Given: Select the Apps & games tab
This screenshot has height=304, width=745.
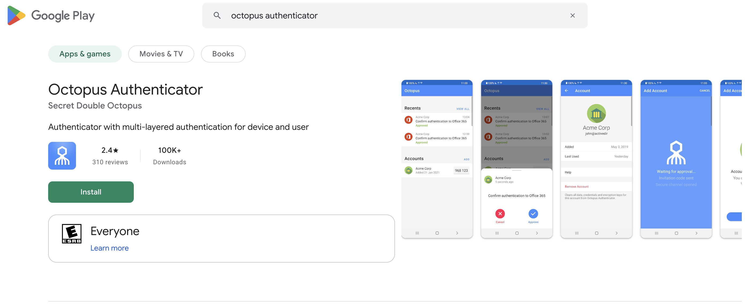Looking at the screenshot, I should (x=85, y=54).
